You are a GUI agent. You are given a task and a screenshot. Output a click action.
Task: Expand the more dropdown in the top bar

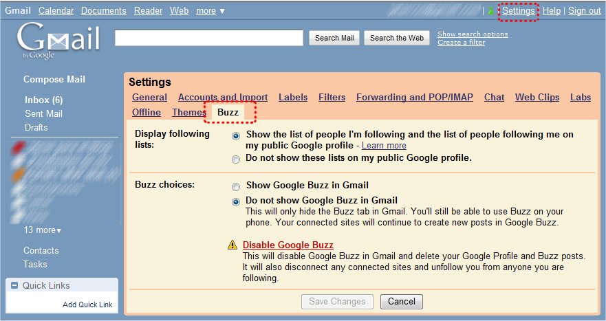210,11
